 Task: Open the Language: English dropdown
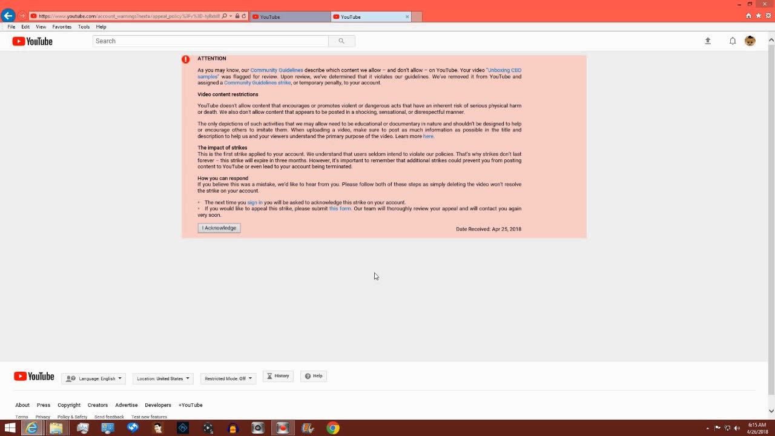[94, 378]
